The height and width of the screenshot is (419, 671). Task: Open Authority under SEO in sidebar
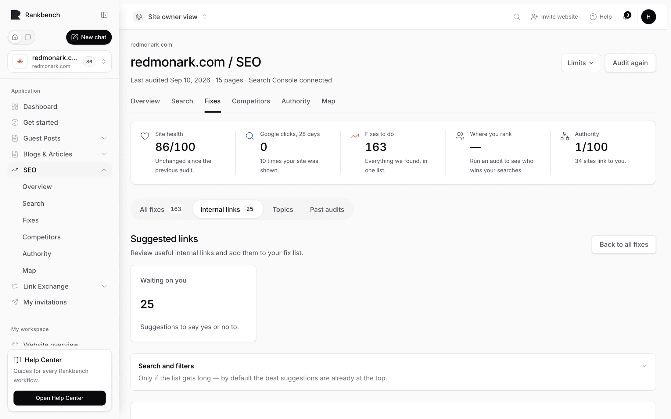[37, 254]
